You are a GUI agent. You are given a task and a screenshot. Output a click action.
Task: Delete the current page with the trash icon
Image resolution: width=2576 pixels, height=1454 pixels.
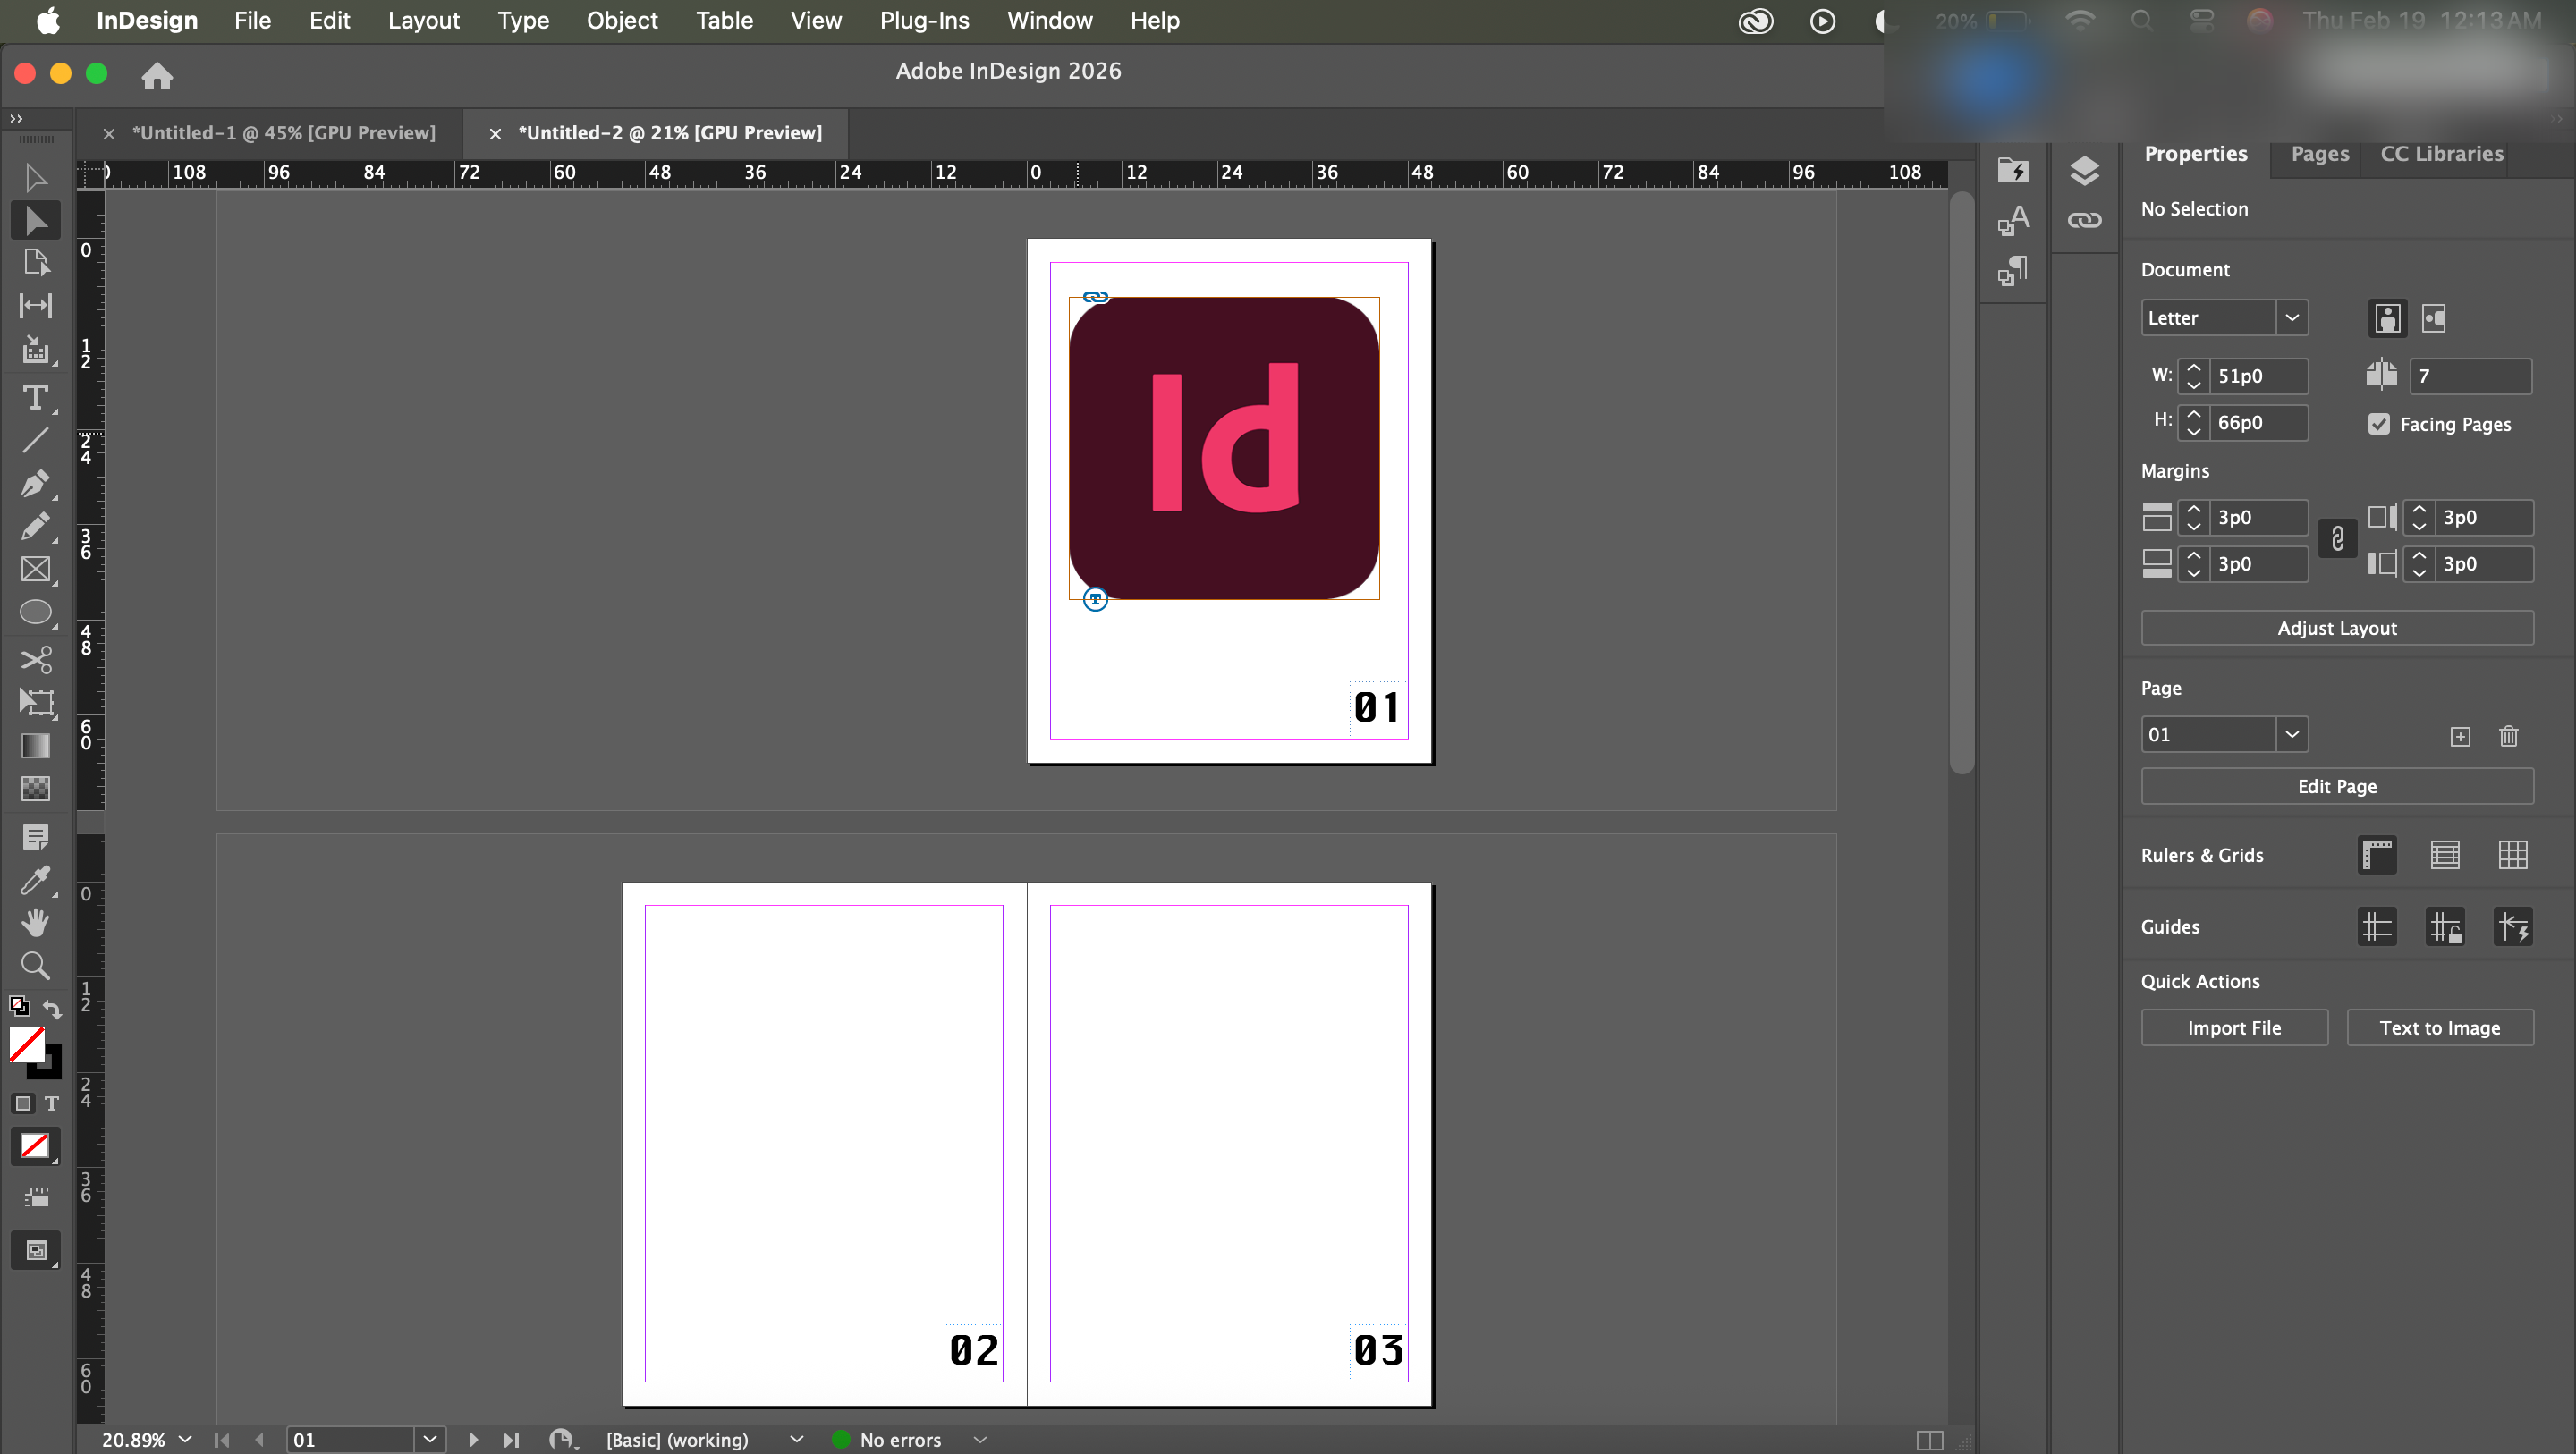[2508, 736]
